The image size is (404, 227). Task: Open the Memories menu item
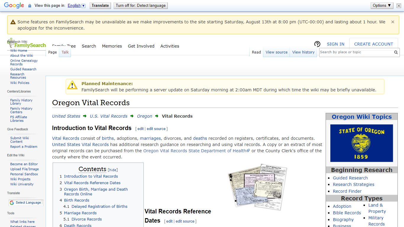point(112,46)
